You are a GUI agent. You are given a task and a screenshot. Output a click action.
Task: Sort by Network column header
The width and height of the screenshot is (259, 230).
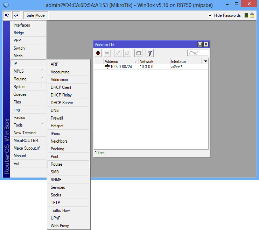[x=154, y=62]
